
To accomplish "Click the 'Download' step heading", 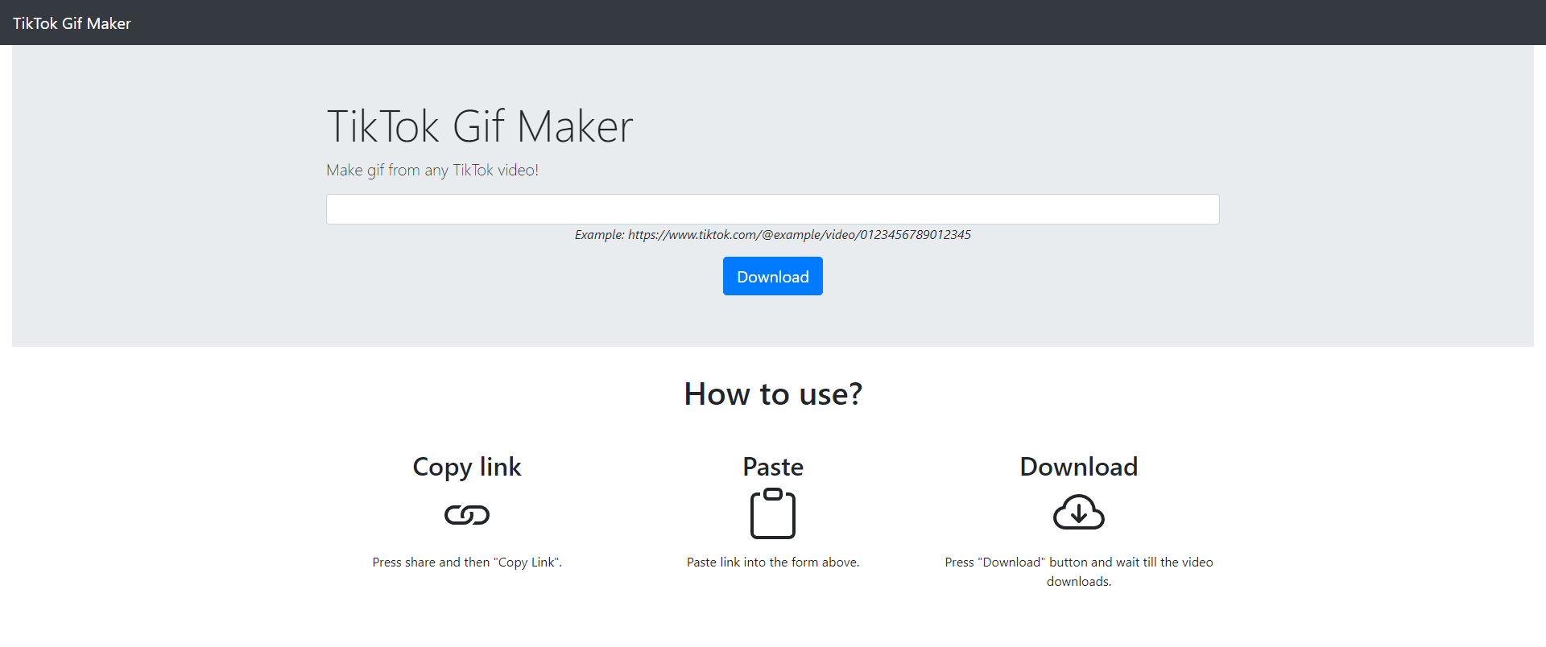I will (x=1079, y=467).
